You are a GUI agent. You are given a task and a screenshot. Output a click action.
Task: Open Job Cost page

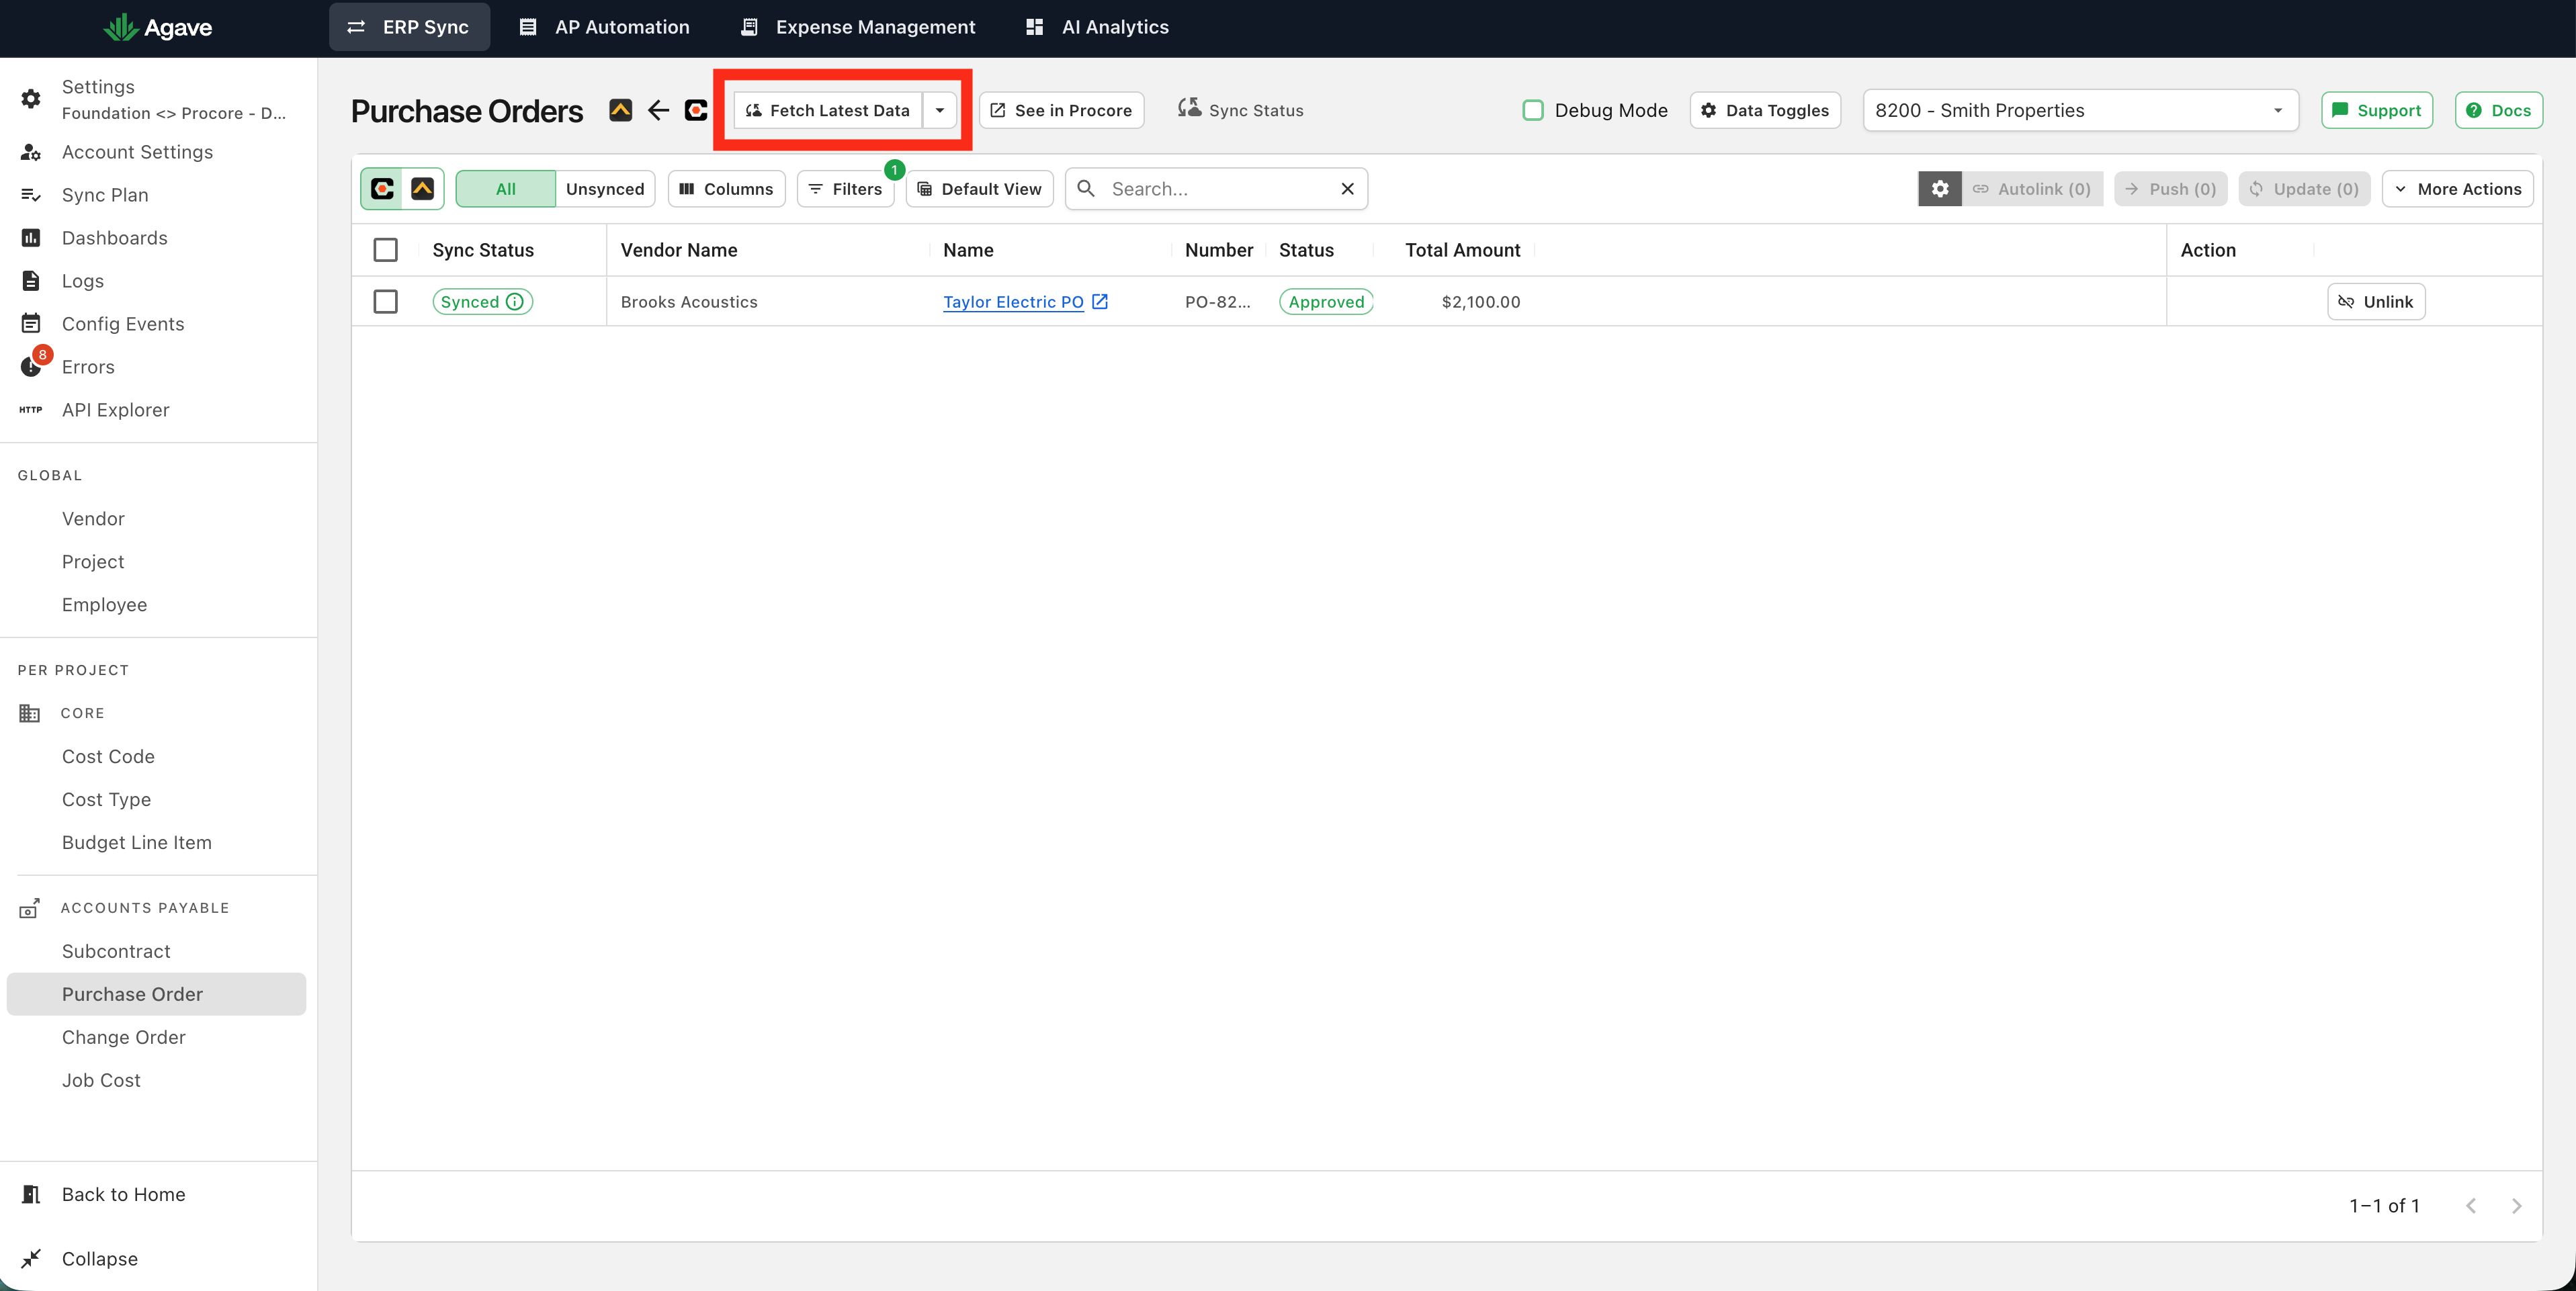(101, 1081)
